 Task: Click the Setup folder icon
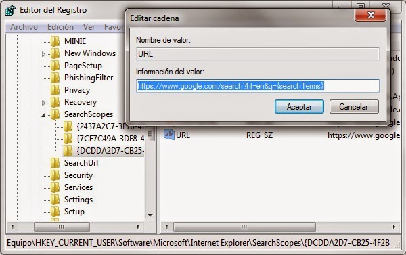pos(55,212)
